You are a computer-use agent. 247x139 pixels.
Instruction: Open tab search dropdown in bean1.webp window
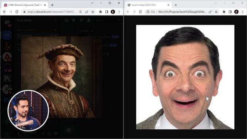click(216, 3)
